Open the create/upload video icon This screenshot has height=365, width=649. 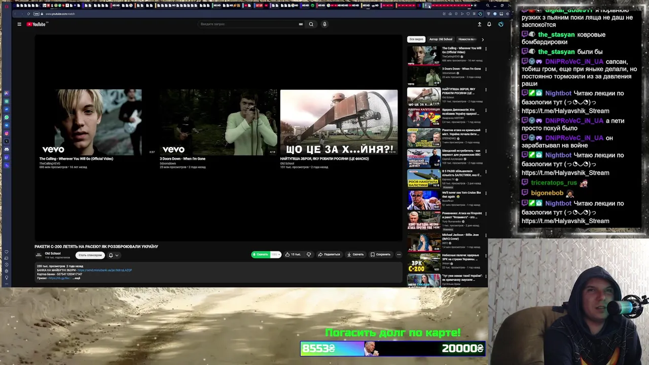click(x=479, y=24)
